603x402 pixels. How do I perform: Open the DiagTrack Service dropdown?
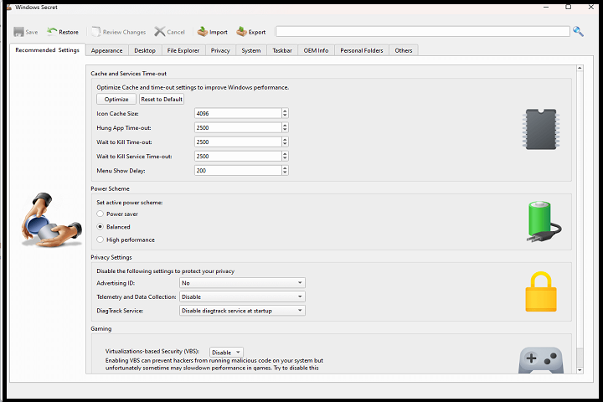[242, 310]
